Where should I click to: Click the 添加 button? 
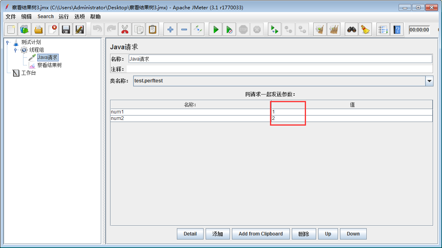218,234
